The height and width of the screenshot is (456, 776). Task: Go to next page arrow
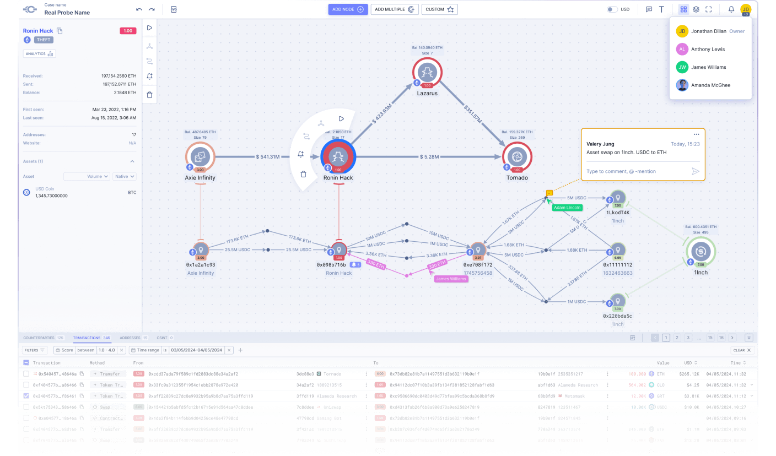pos(732,338)
